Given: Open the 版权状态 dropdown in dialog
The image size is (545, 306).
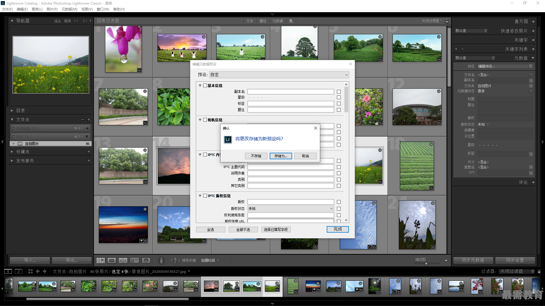Looking at the screenshot, I should [291, 209].
